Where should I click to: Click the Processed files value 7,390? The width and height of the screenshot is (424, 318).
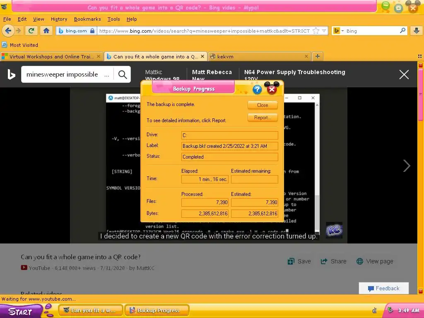[205, 202]
